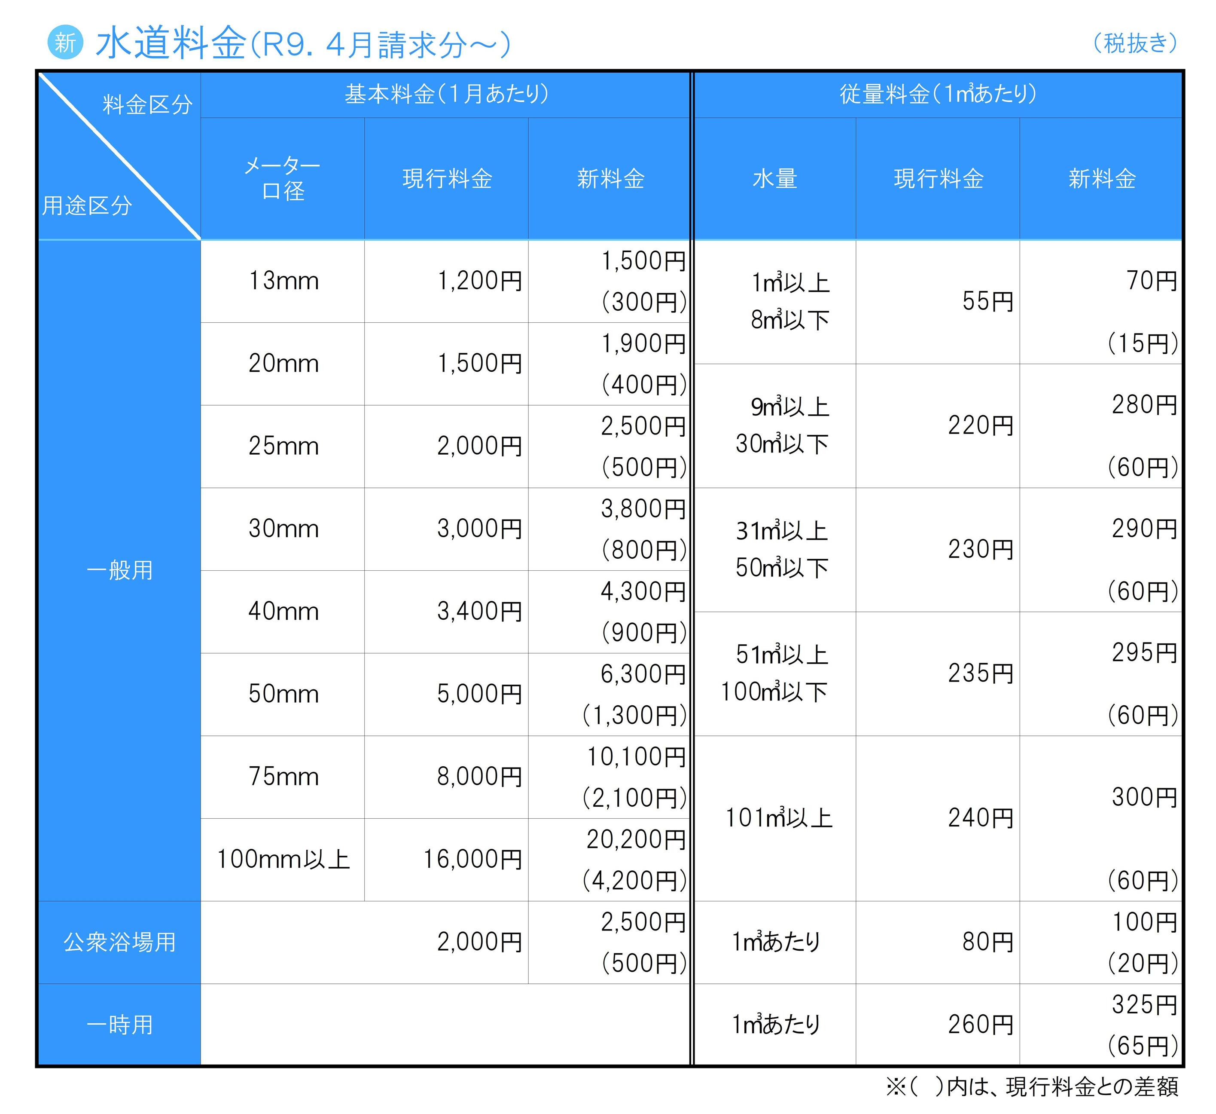Click the 基本料金(1月あたり) header

point(446,94)
